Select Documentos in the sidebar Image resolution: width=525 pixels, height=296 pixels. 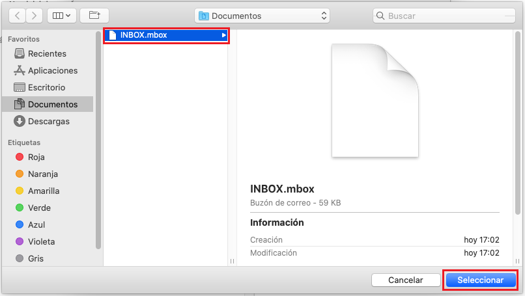coord(52,104)
